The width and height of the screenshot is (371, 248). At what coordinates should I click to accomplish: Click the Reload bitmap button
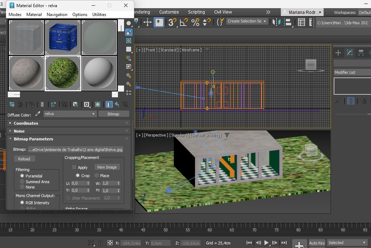point(24,159)
